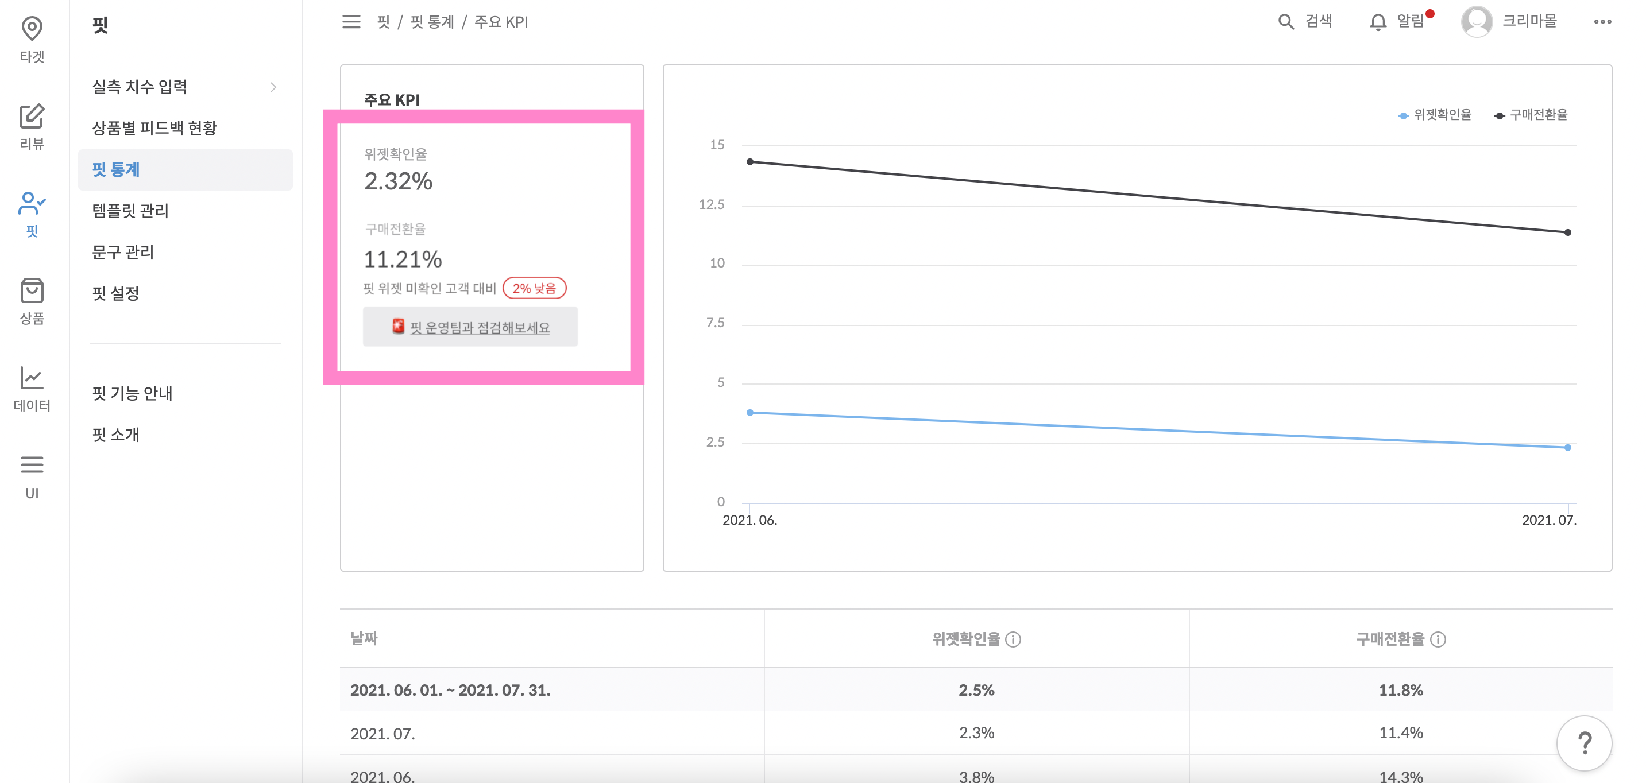Open the three-dots more options menu

(1602, 22)
